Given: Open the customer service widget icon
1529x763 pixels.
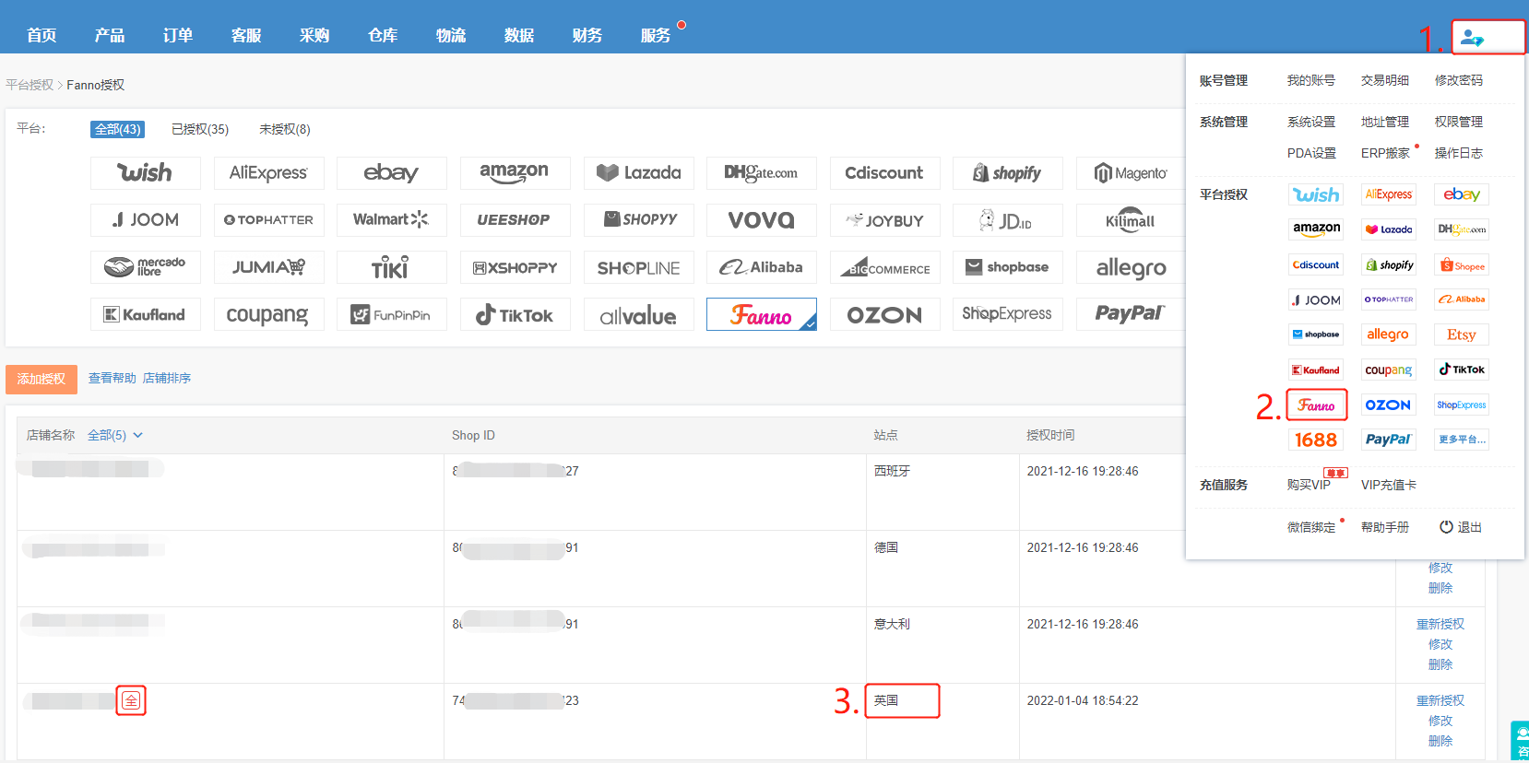Looking at the screenshot, I should [x=1520, y=741].
